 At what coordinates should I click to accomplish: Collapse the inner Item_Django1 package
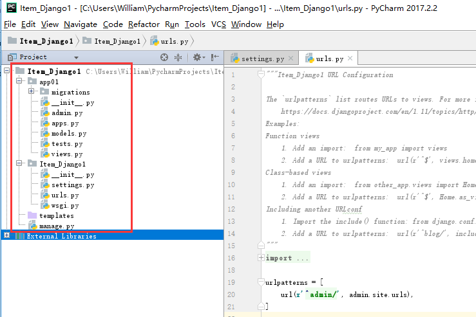pyautogui.click(x=19, y=163)
